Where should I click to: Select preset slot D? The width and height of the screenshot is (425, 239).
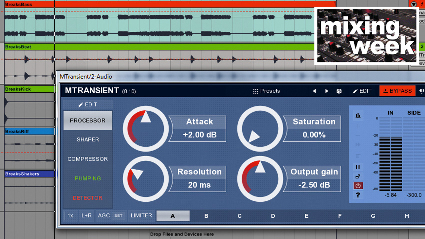point(273,216)
